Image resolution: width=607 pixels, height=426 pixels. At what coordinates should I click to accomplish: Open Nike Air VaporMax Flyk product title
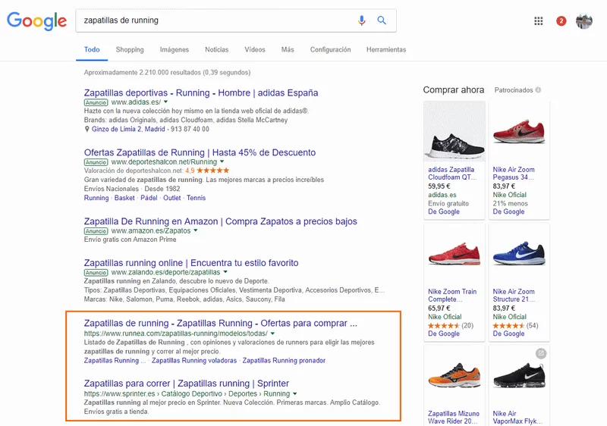[x=517, y=418]
